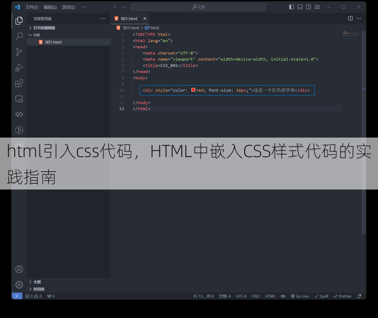The height and width of the screenshot is (318, 378).
Task: Expand the 大纲 outline section
Action: coord(69,282)
